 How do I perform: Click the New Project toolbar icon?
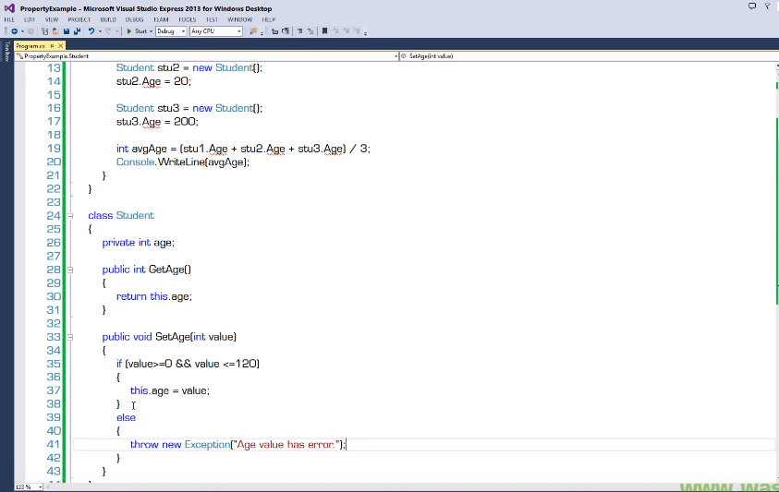click(44, 31)
